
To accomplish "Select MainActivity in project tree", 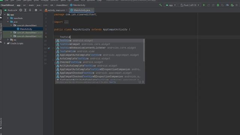I will 23,29.
